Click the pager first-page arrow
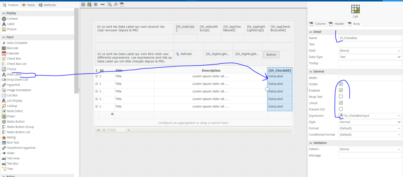The height and width of the screenshot is (177, 403). (x=98, y=130)
